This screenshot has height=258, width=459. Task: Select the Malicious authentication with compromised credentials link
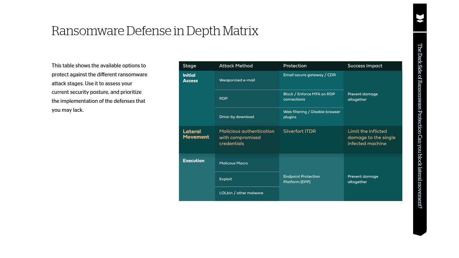pyautogui.click(x=247, y=137)
